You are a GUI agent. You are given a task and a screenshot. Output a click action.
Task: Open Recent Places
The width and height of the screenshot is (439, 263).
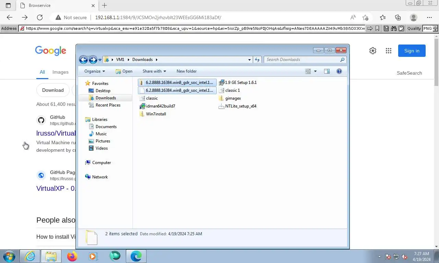click(108, 105)
